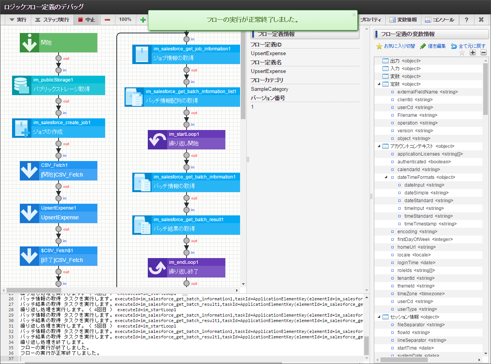Click the variable tree vertical scrollbar thumb

click(x=486, y=89)
